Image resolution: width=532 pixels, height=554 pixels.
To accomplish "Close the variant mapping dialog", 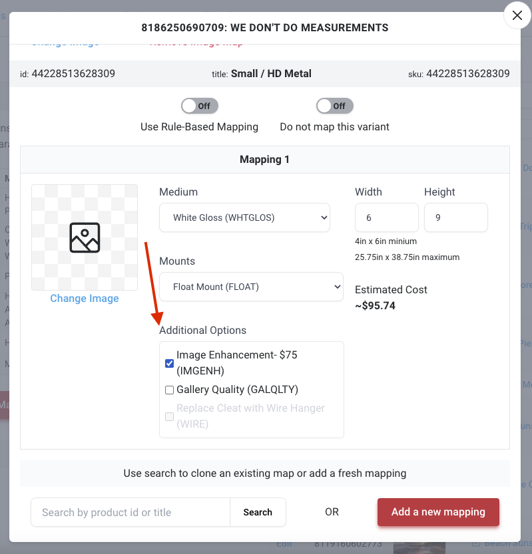I will [x=517, y=15].
